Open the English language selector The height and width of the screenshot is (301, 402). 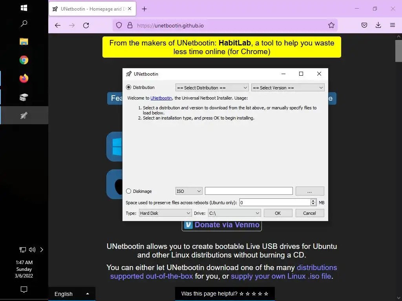point(72,294)
